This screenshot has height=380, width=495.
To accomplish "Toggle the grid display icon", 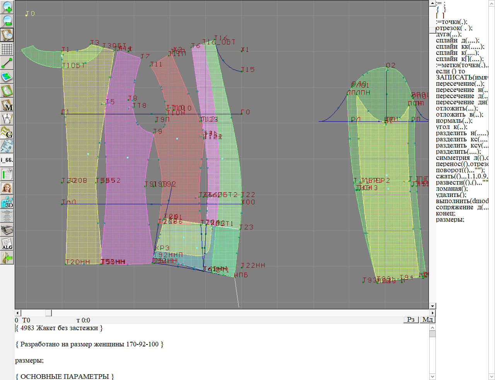I will [x=7, y=49].
